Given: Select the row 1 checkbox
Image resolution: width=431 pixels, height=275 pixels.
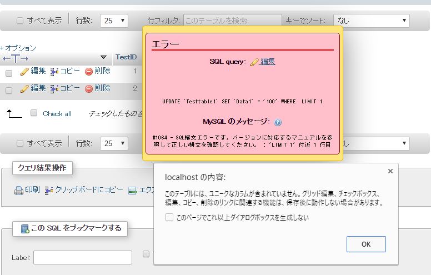Looking at the screenshot, I should tap(9, 73).
